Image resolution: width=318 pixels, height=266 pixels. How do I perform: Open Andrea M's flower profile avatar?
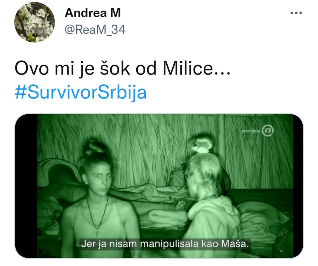pyautogui.click(x=35, y=22)
